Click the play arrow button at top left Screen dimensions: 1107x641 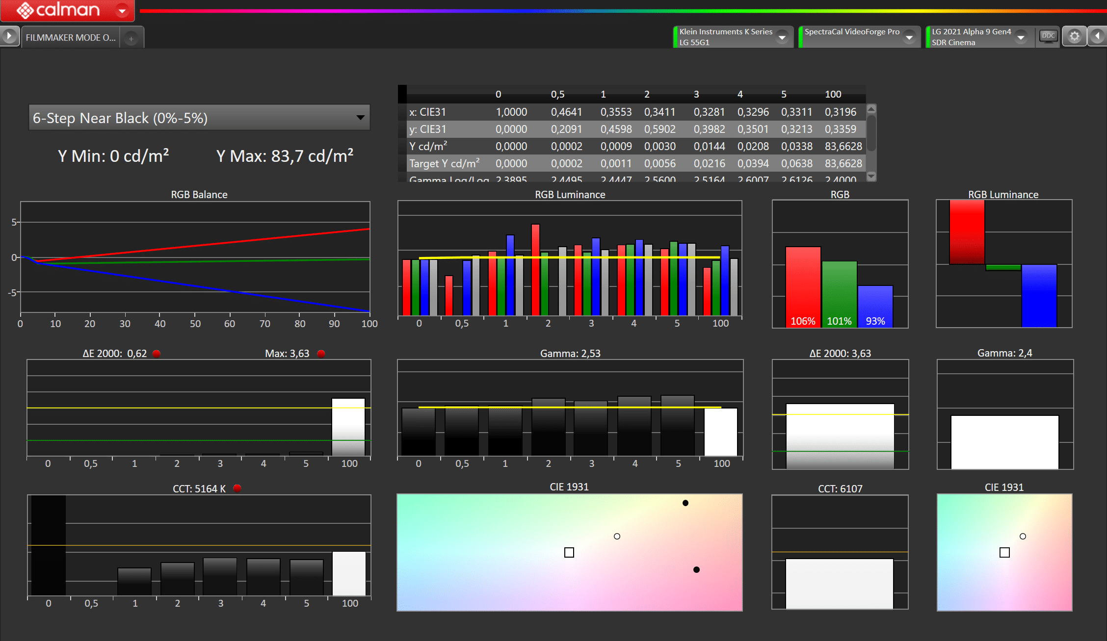(x=9, y=36)
